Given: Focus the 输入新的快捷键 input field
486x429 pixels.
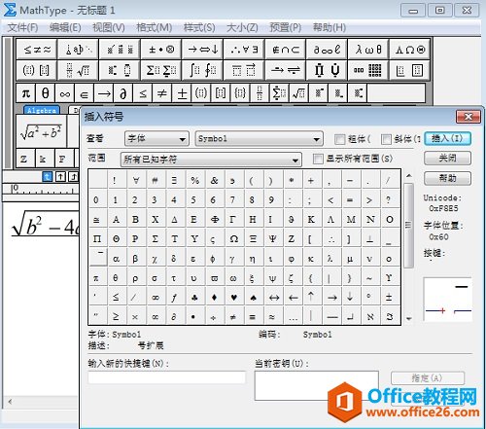Looking at the screenshot, I should tap(166, 377).
